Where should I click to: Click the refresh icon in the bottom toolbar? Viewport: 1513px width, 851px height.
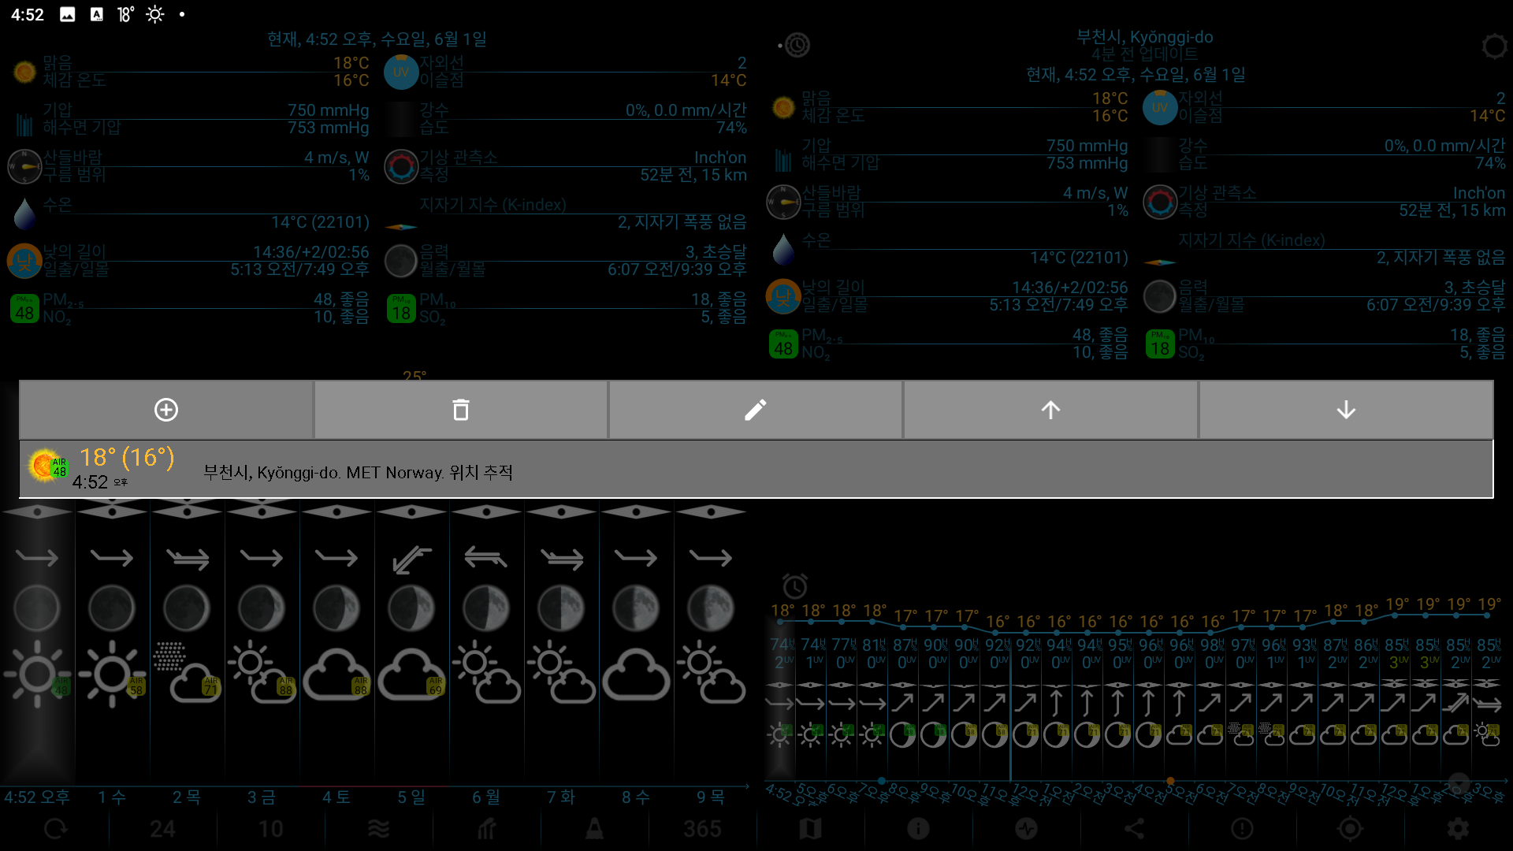tap(55, 829)
